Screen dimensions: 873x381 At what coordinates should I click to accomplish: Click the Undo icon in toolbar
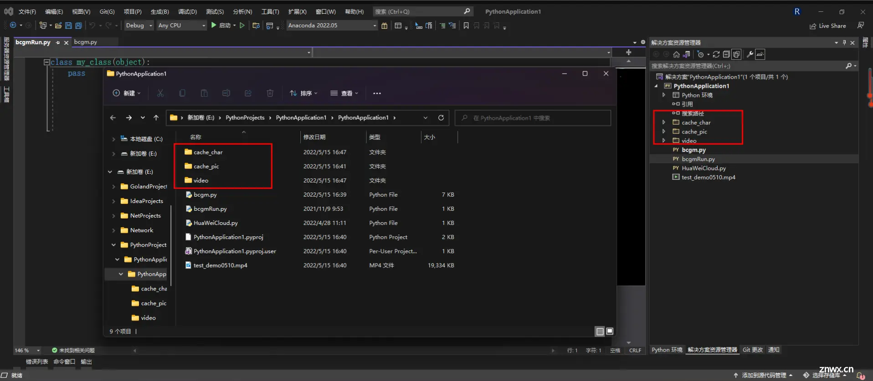[x=92, y=25]
